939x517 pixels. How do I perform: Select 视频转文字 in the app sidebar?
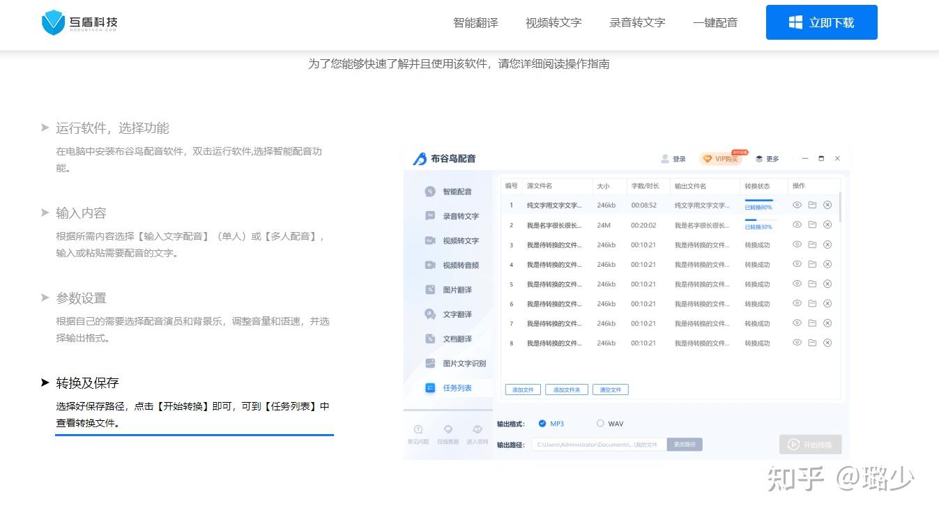(x=452, y=240)
